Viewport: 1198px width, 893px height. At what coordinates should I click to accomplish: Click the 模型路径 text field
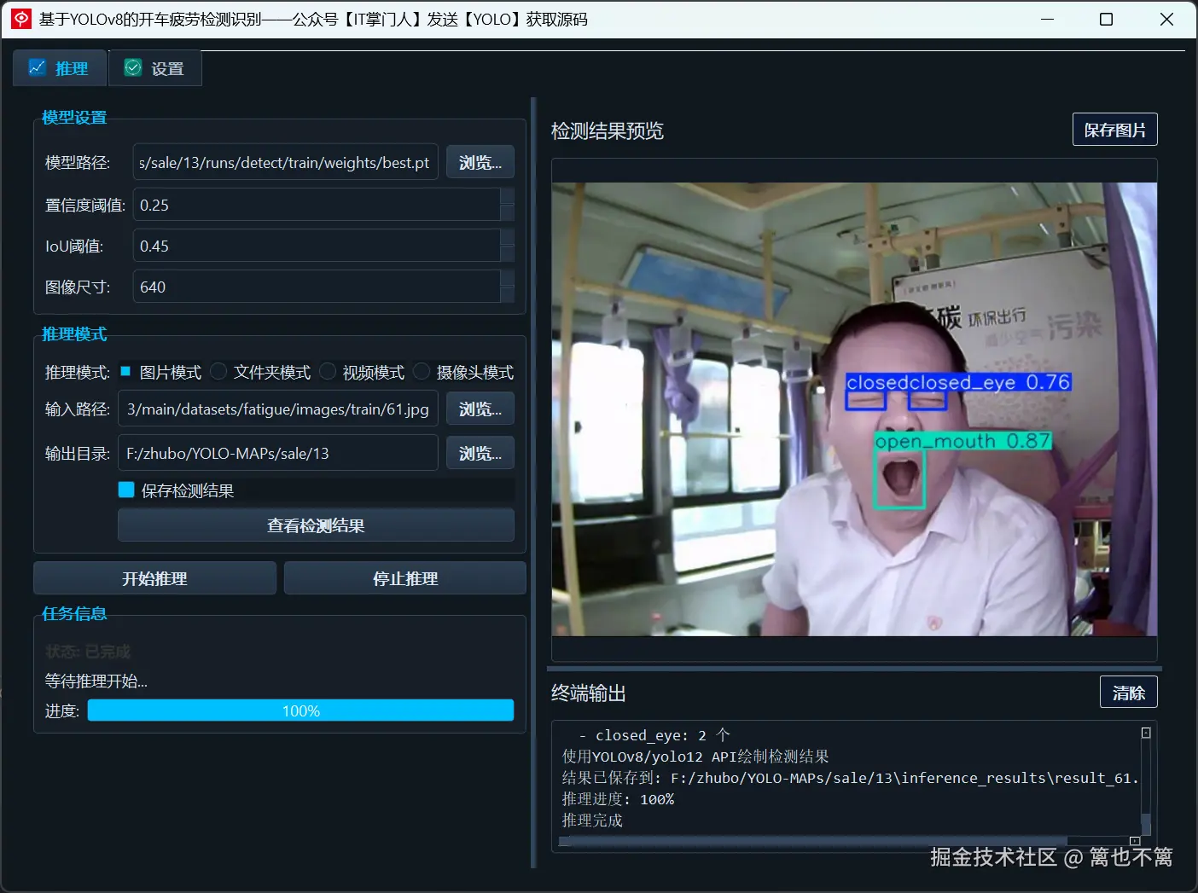pos(285,162)
